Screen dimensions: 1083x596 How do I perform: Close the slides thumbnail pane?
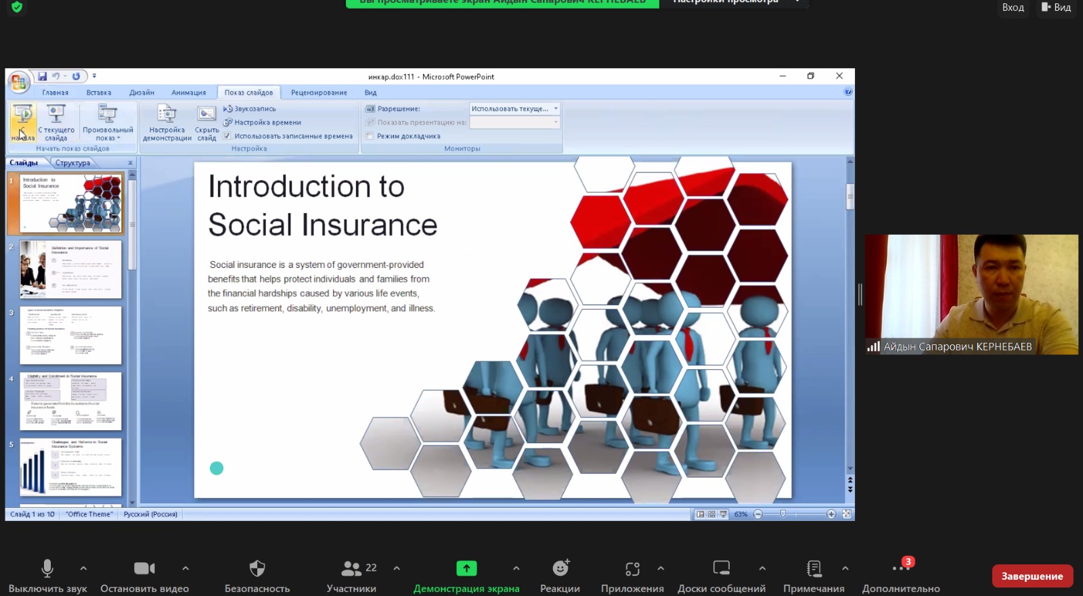[131, 163]
